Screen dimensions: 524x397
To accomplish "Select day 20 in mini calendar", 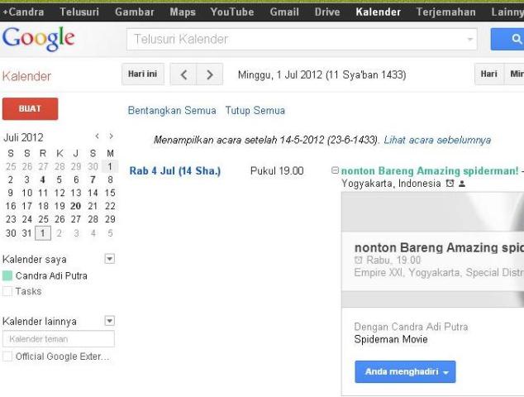I will [x=75, y=206].
